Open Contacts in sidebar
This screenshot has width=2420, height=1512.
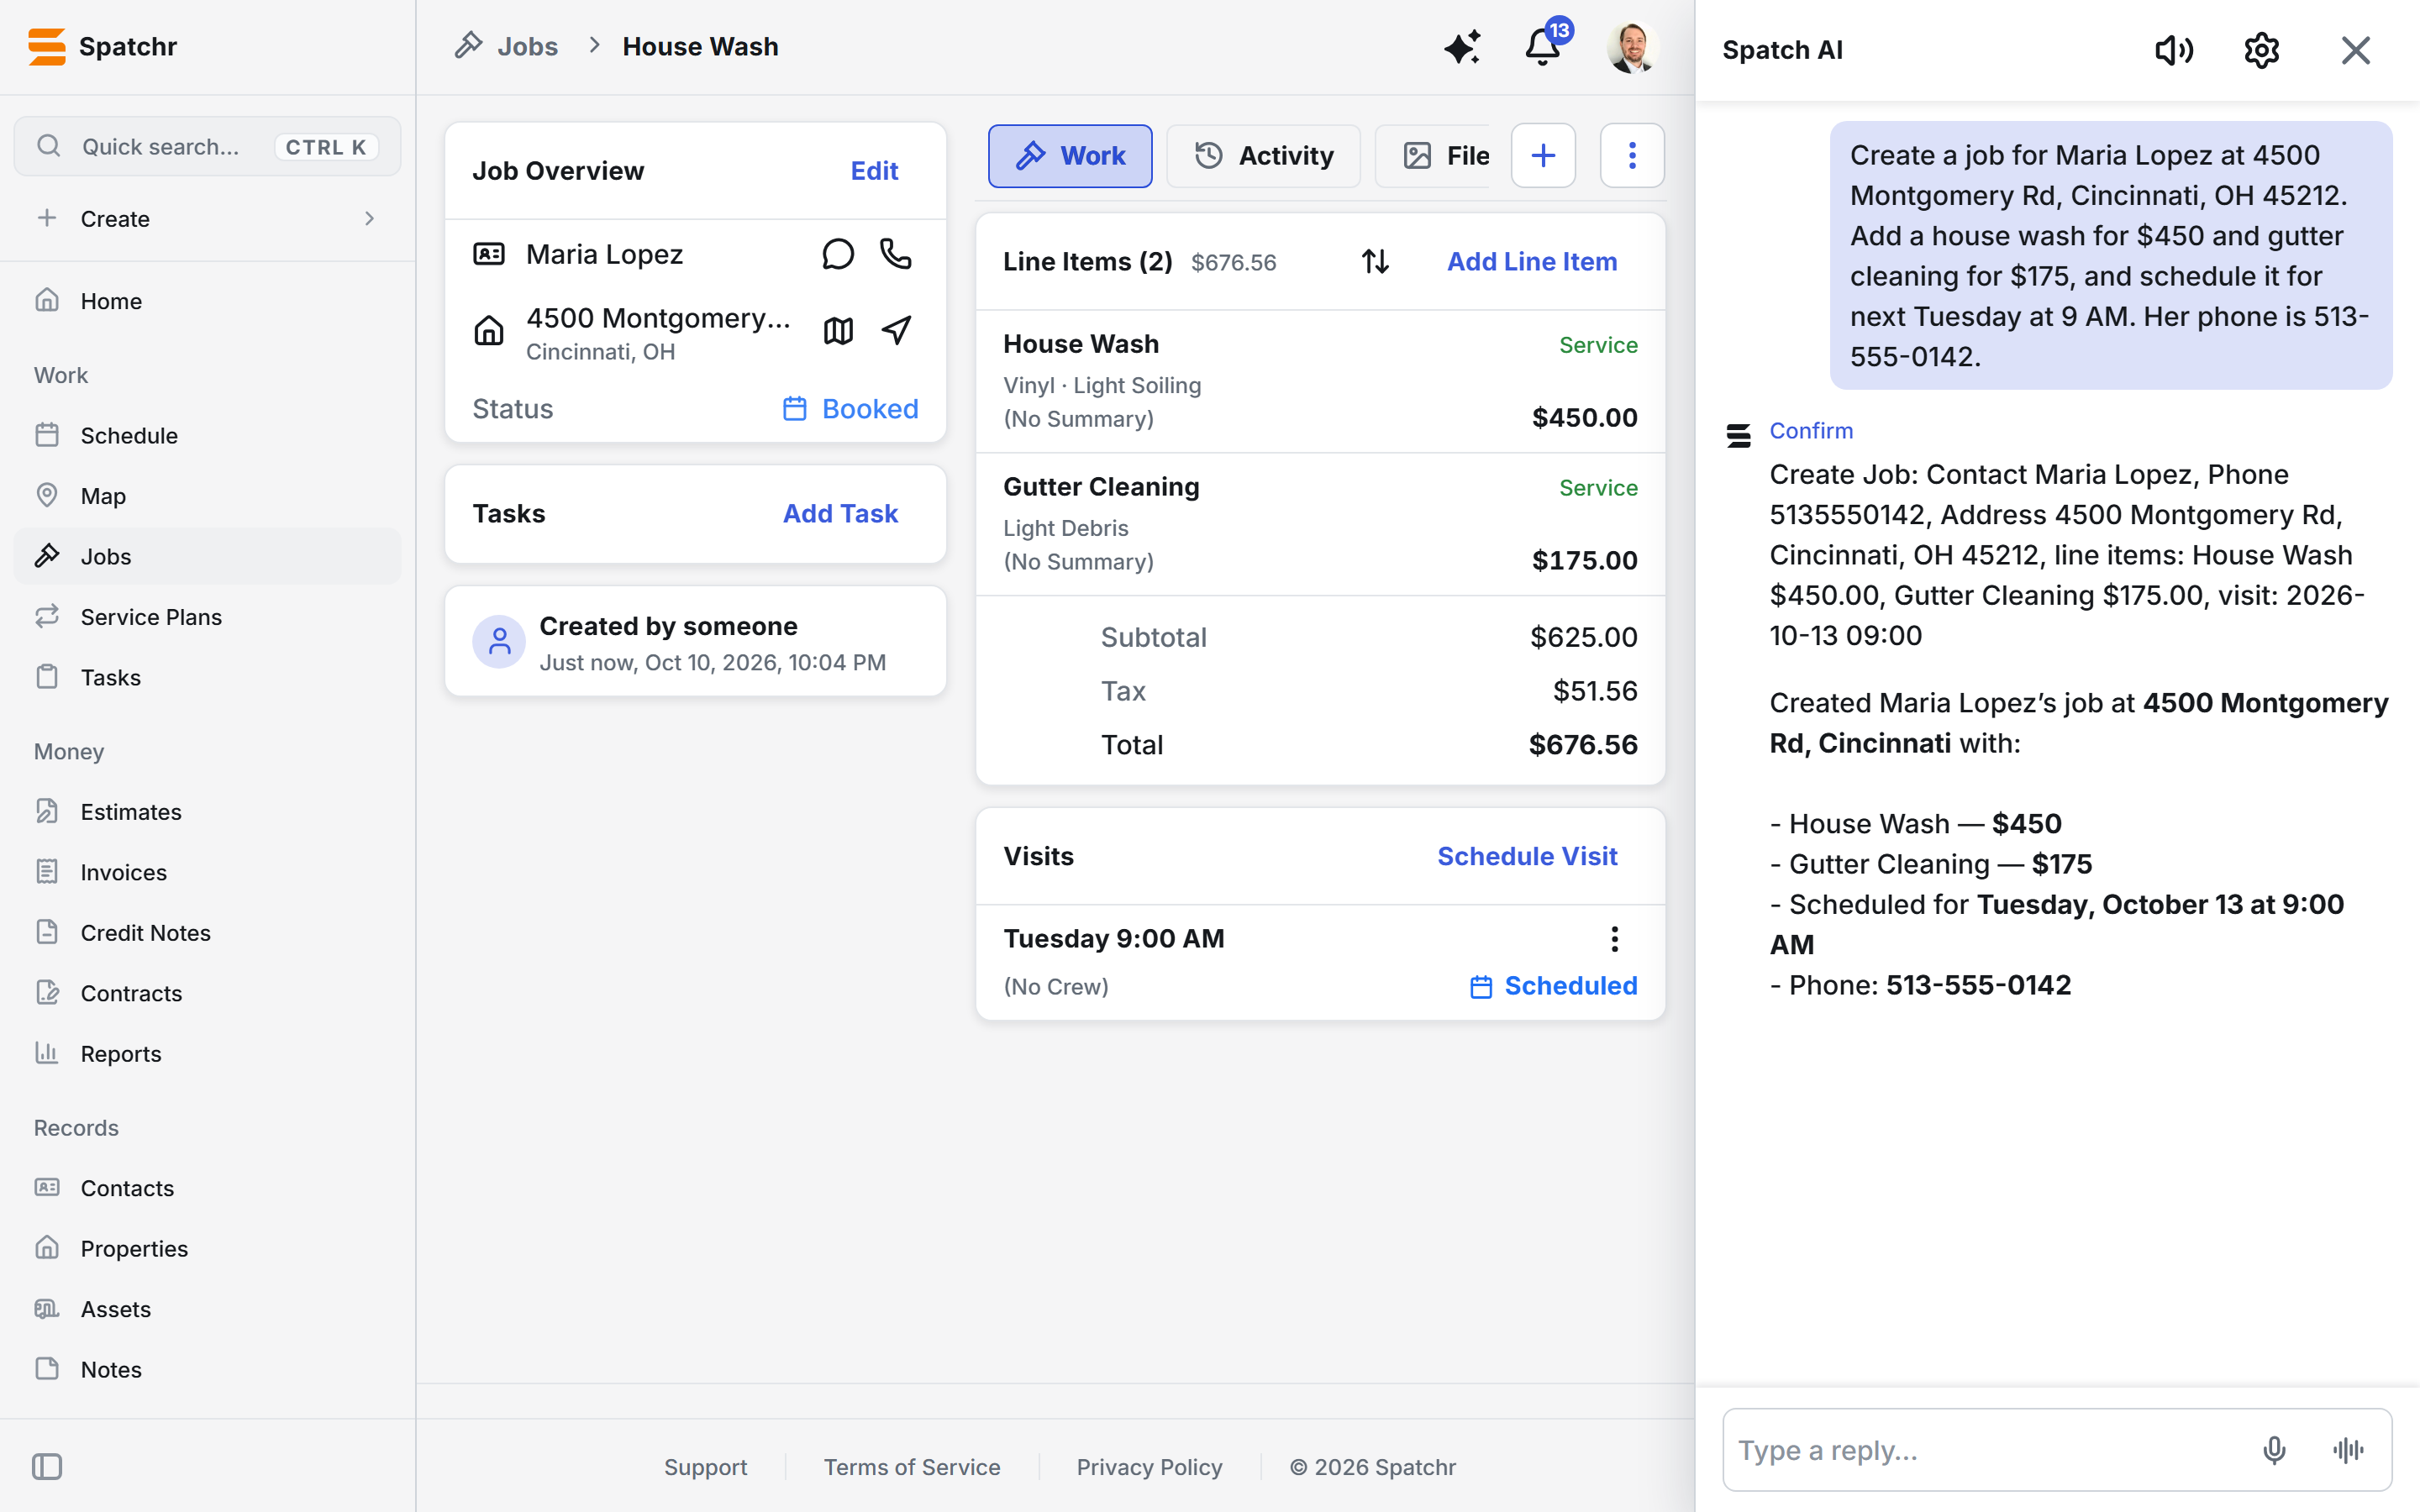pyautogui.click(x=207, y=1188)
